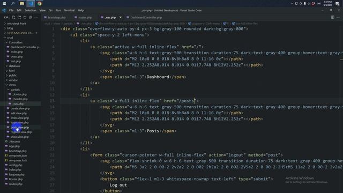This screenshot has height=193, width=343.
Task: Click the ENG language indicator
Action: point(319,4)
